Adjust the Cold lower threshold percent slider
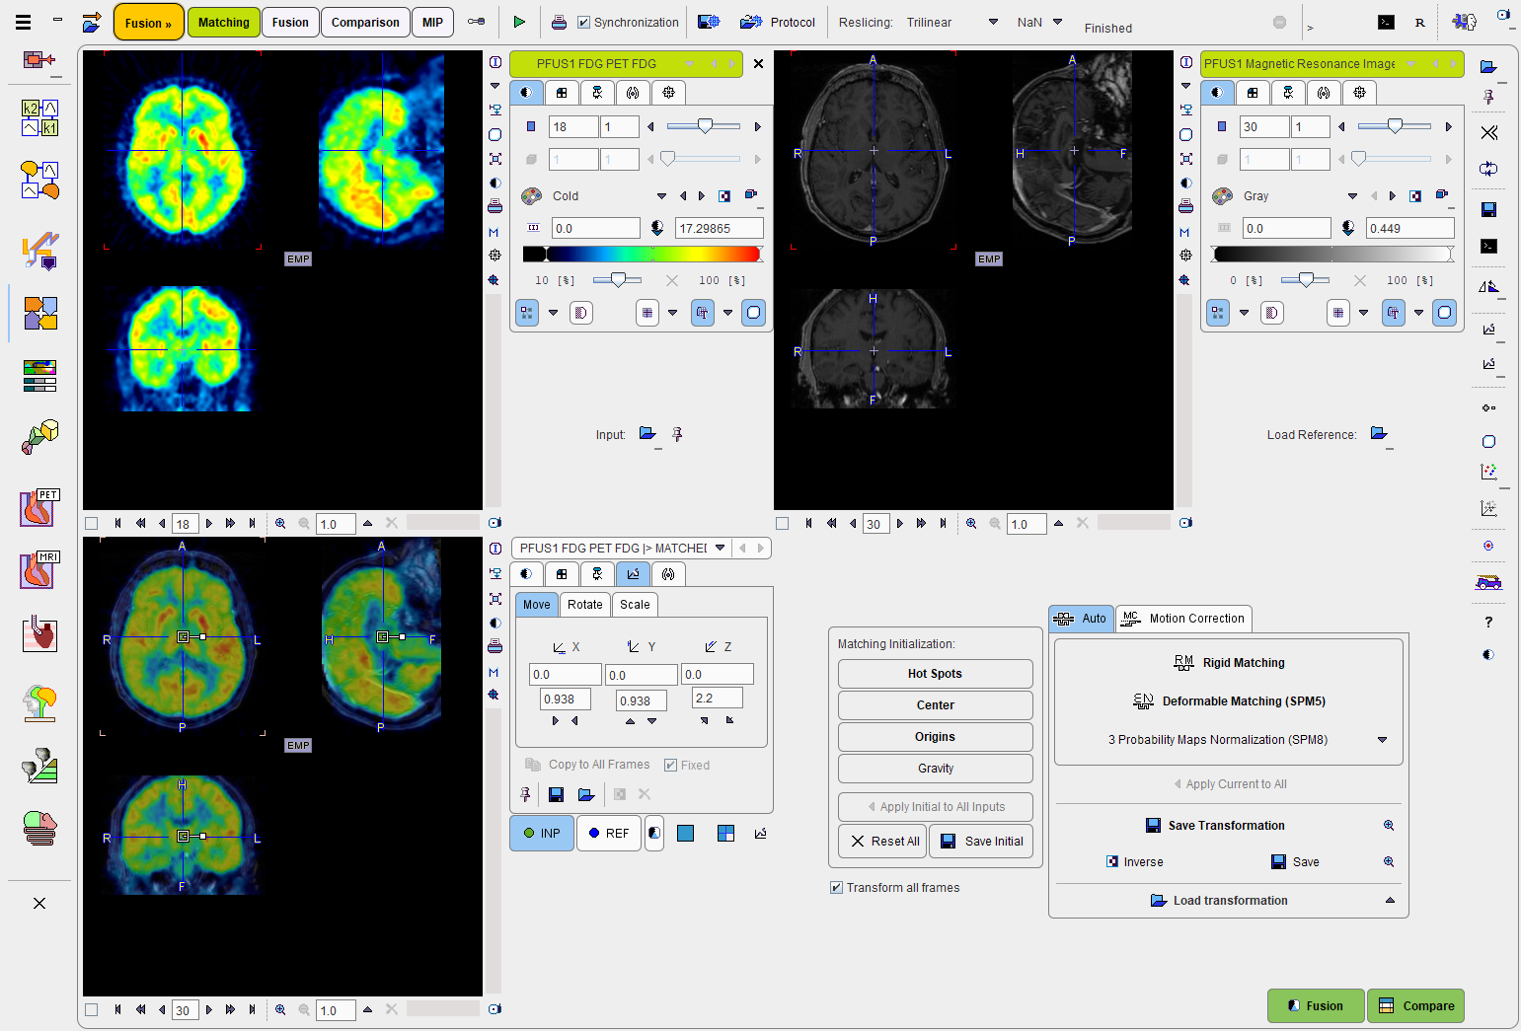 pyautogui.click(x=618, y=280)
